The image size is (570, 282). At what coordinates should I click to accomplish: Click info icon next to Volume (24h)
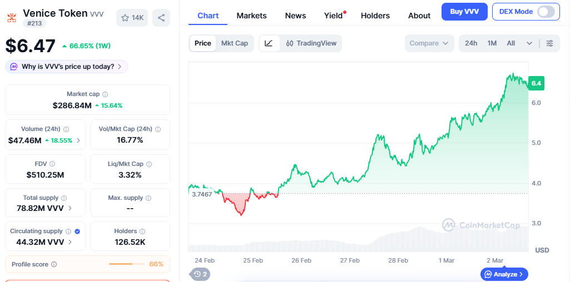point(66,129)
